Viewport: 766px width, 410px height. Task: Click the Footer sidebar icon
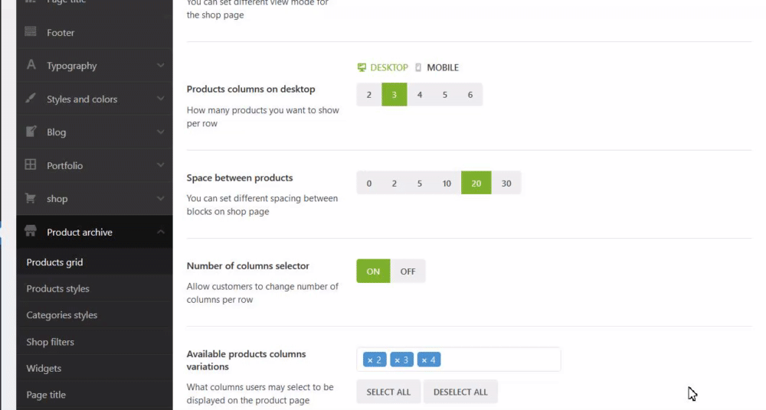[x=31, y=32]
